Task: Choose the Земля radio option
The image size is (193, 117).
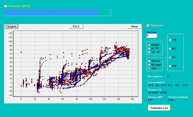Action: point(149,61)
